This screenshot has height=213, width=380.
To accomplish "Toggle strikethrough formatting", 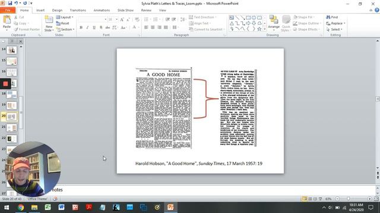I will (107, 27).
